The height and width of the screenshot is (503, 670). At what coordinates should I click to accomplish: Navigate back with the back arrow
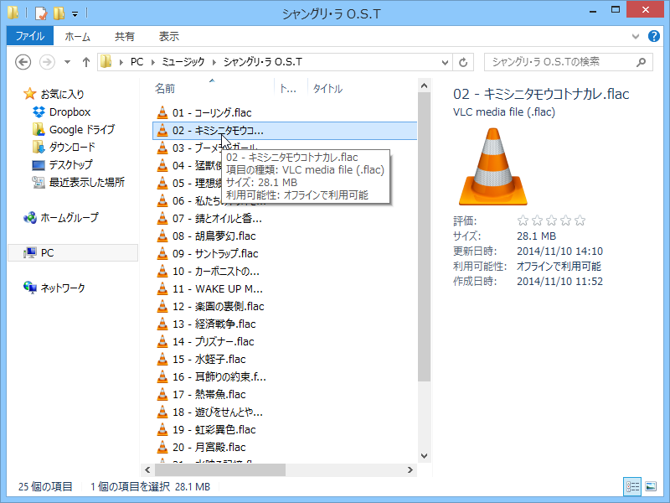click(23, 61)
